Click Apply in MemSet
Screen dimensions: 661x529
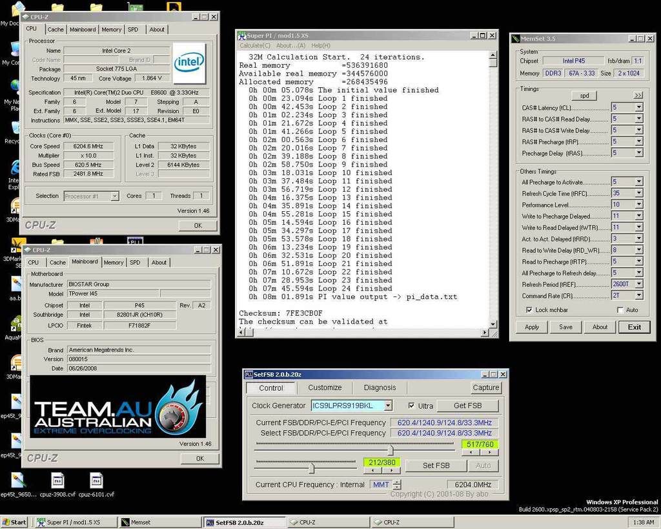pos(532,327)
